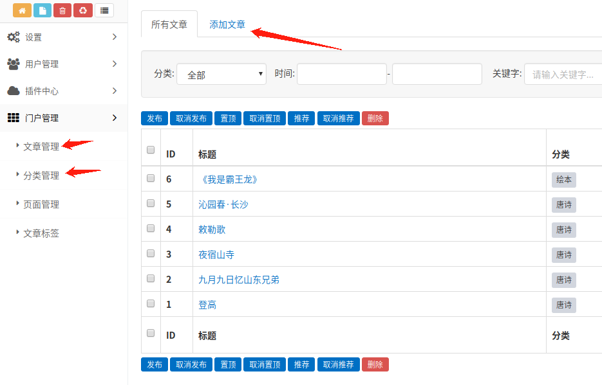Open 文章标签 in the sidebar
602x385 pixels.
point(41,233)
